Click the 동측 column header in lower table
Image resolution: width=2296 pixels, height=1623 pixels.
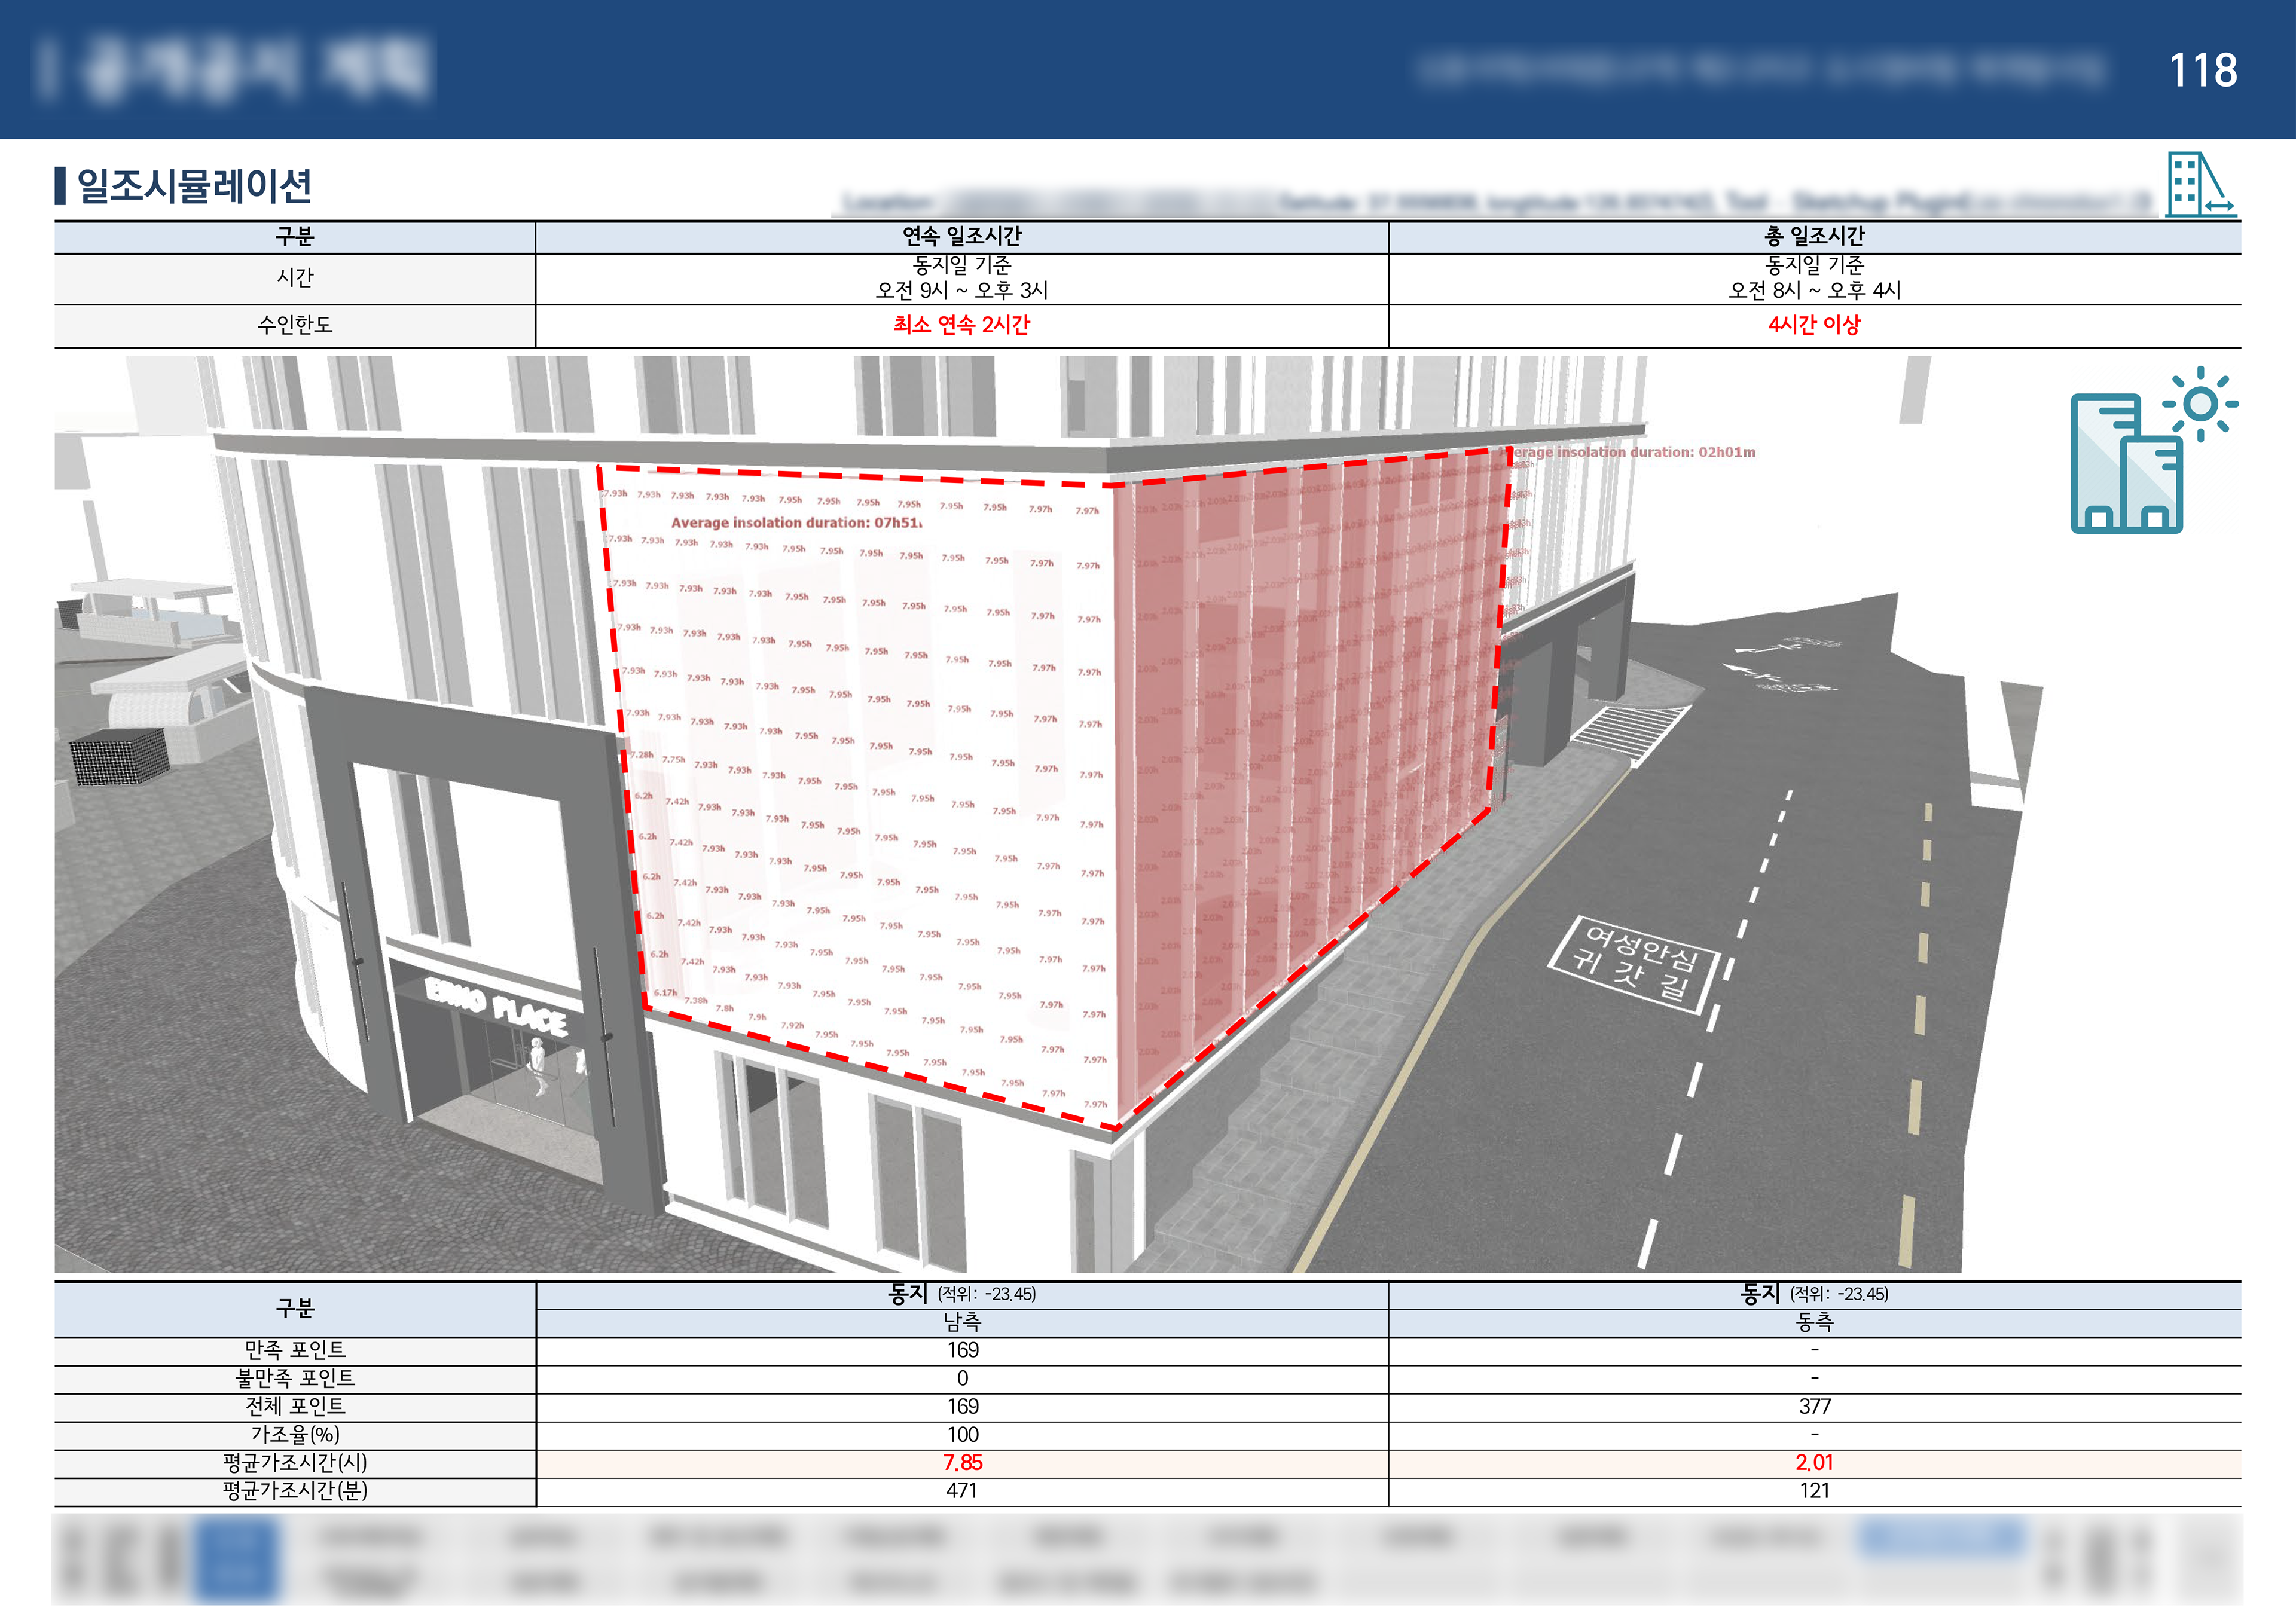[1814, 1322]
